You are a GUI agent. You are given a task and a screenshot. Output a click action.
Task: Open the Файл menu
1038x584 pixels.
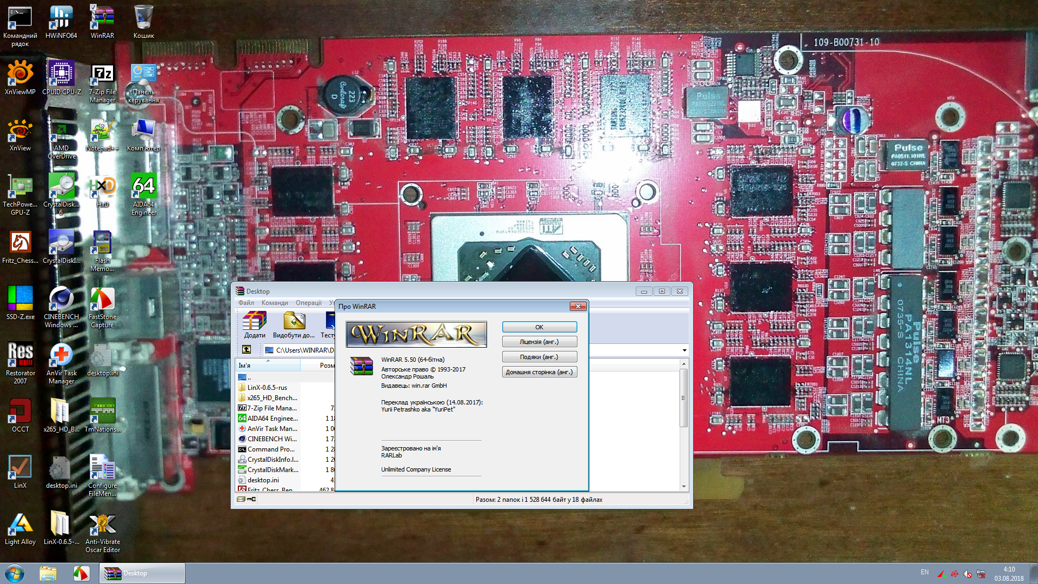click(x=246, y=303)
